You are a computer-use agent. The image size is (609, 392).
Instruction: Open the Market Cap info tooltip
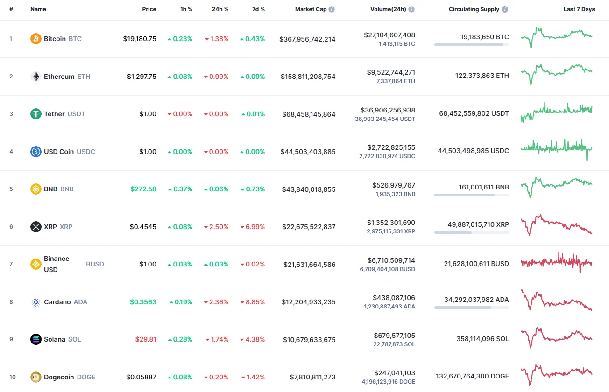(332, 9)
